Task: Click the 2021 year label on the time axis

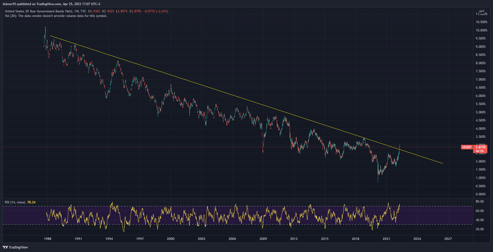Action: click(x=386, y=239)
